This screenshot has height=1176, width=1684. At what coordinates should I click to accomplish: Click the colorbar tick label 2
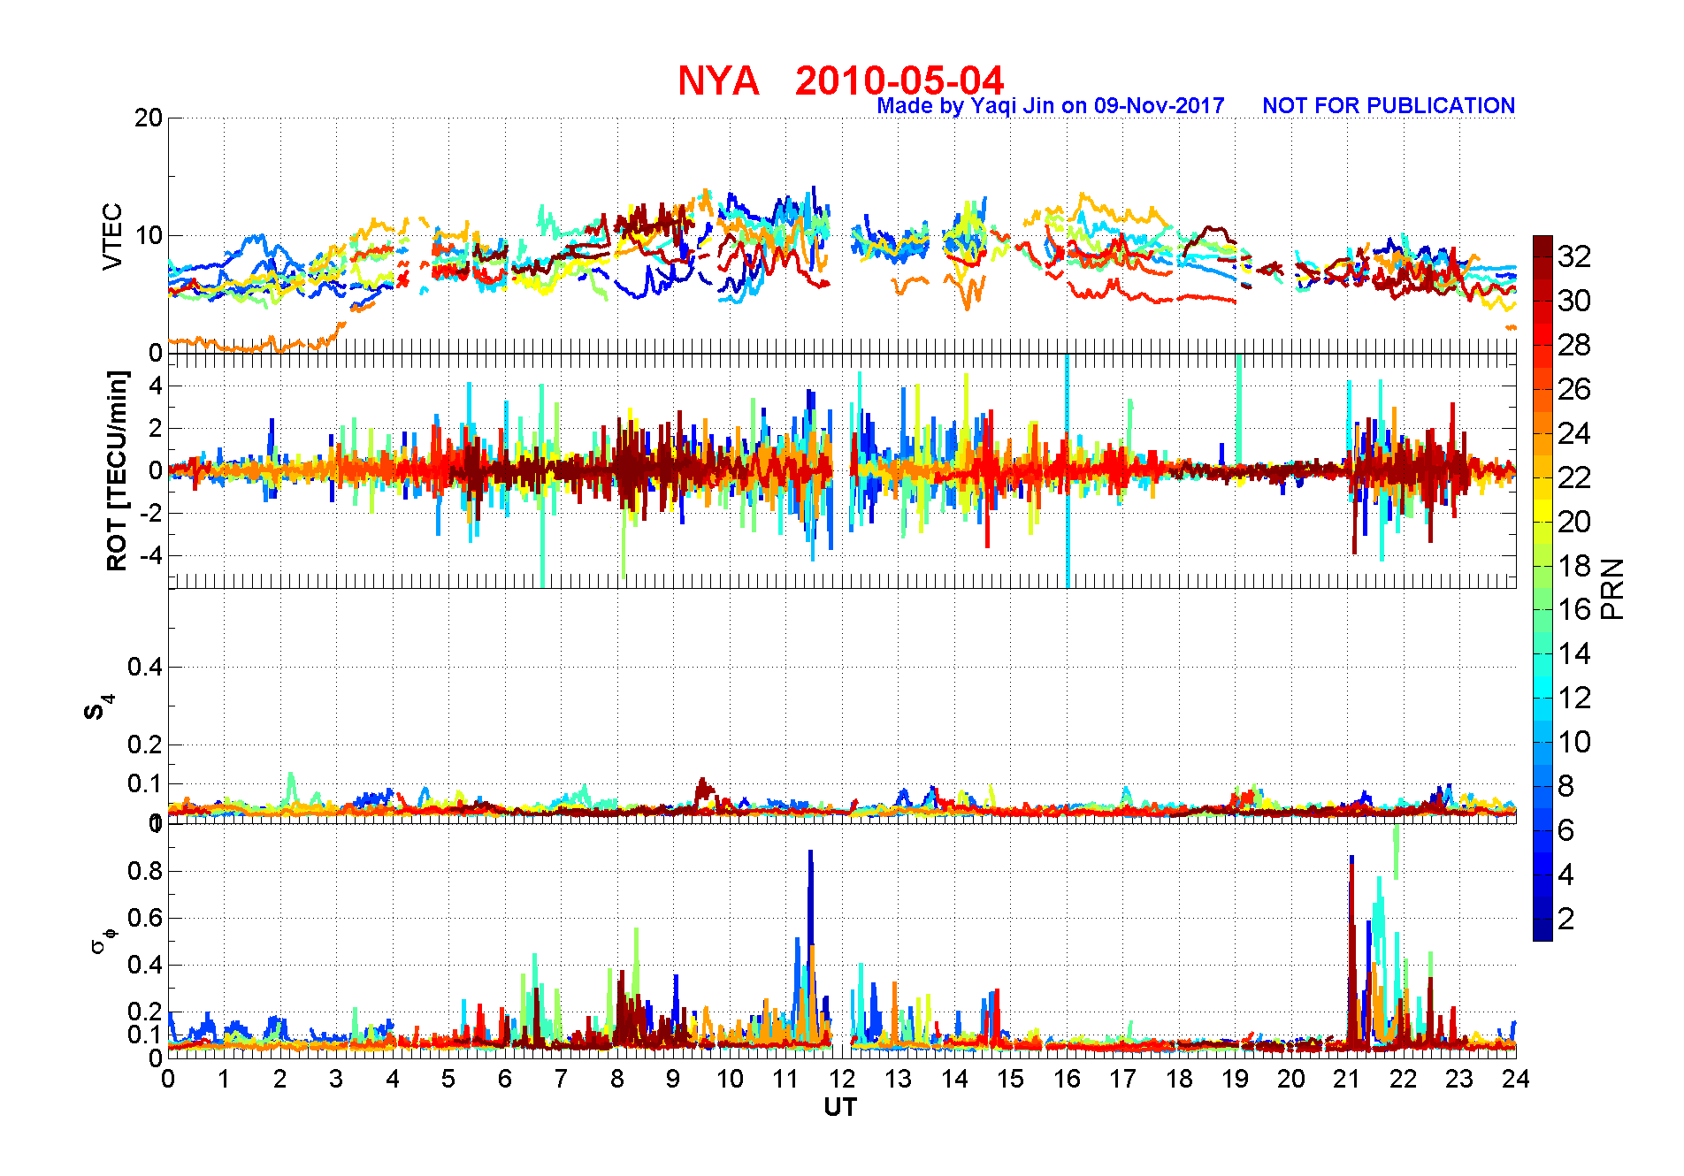[x=1566, y=919]
